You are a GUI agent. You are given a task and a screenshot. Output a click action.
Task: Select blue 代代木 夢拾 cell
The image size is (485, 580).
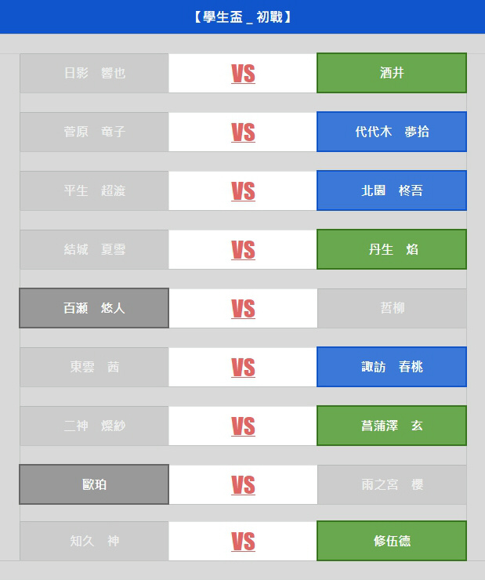[392, 132]
